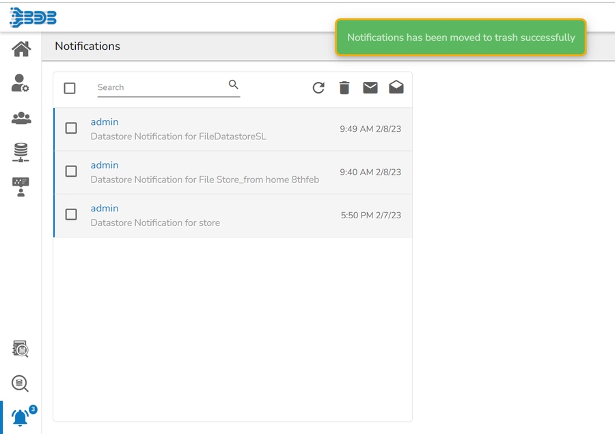Click the 9:40 AM 2/8/23 timestamp
The image size is (615, 434).
(370, 172)
